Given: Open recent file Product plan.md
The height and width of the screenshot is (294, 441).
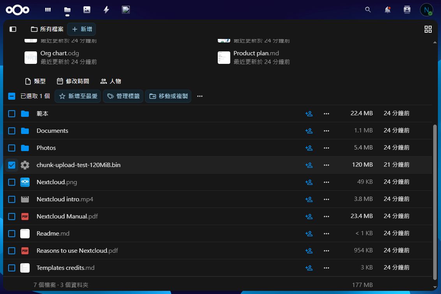Looking at the screenshot, I should [x=254, y=57].
